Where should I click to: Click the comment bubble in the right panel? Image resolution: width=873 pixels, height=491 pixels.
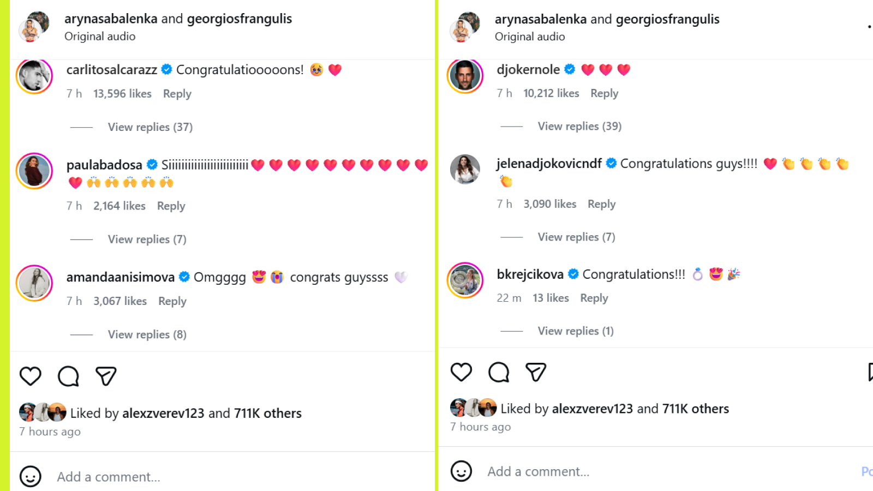point(499,372)
